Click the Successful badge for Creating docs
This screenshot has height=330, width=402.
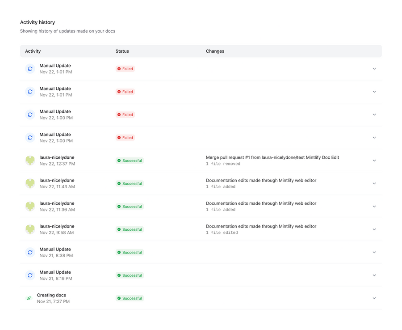130,298
